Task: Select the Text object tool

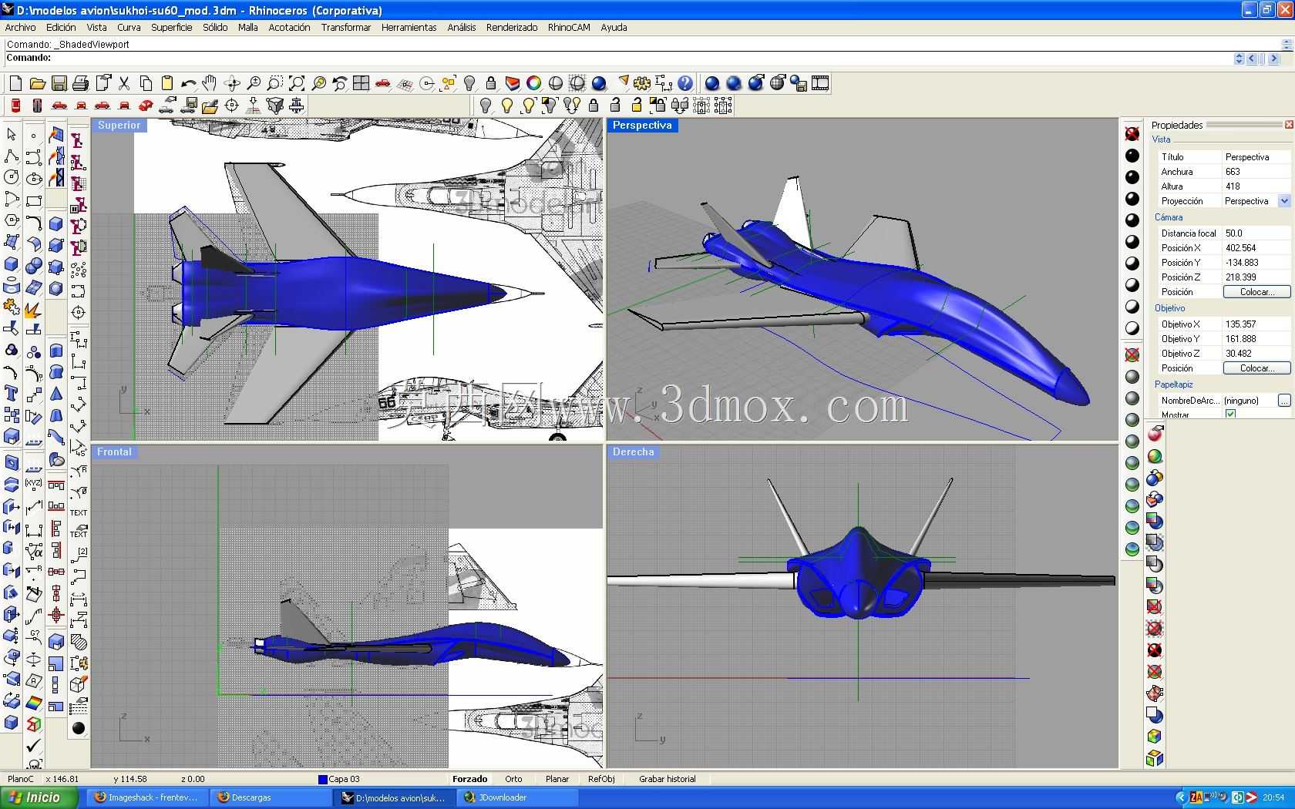Action: [12, 394]
